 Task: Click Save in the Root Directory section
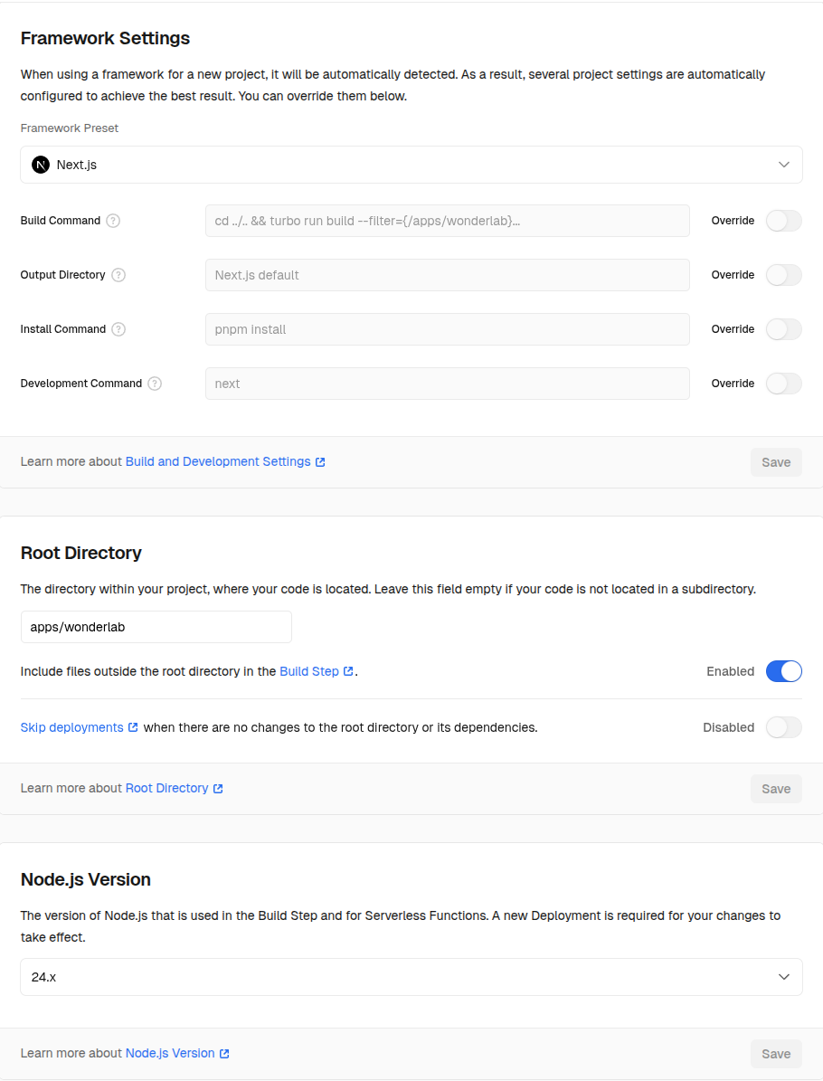(776, 789)
